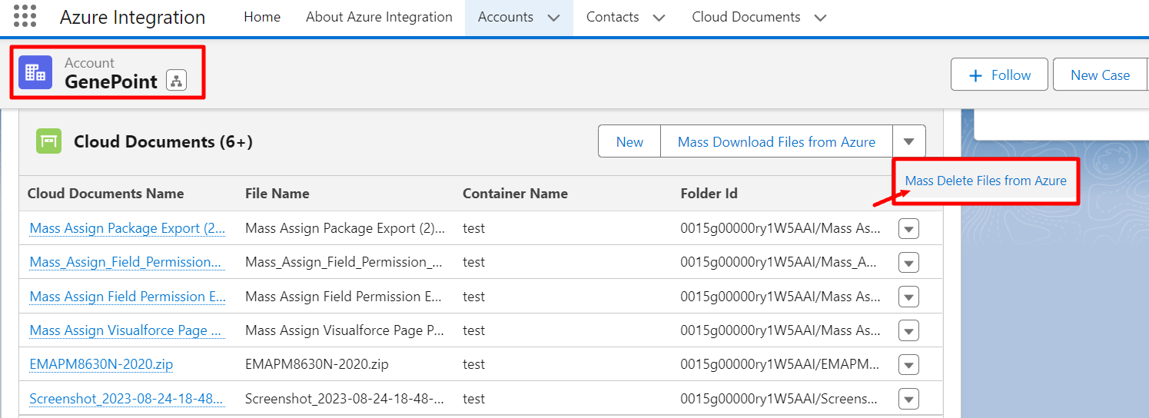Open Cloud Documents (6+) related list
The image size is (1149, 418).
163,141
